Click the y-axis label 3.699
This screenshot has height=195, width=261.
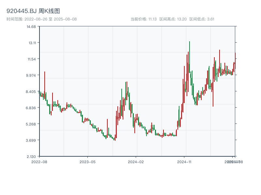(x=31, y=140)
